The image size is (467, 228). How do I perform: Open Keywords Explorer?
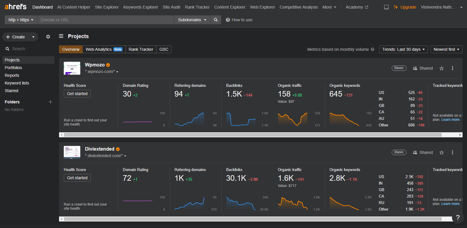[x=141, y=7]
